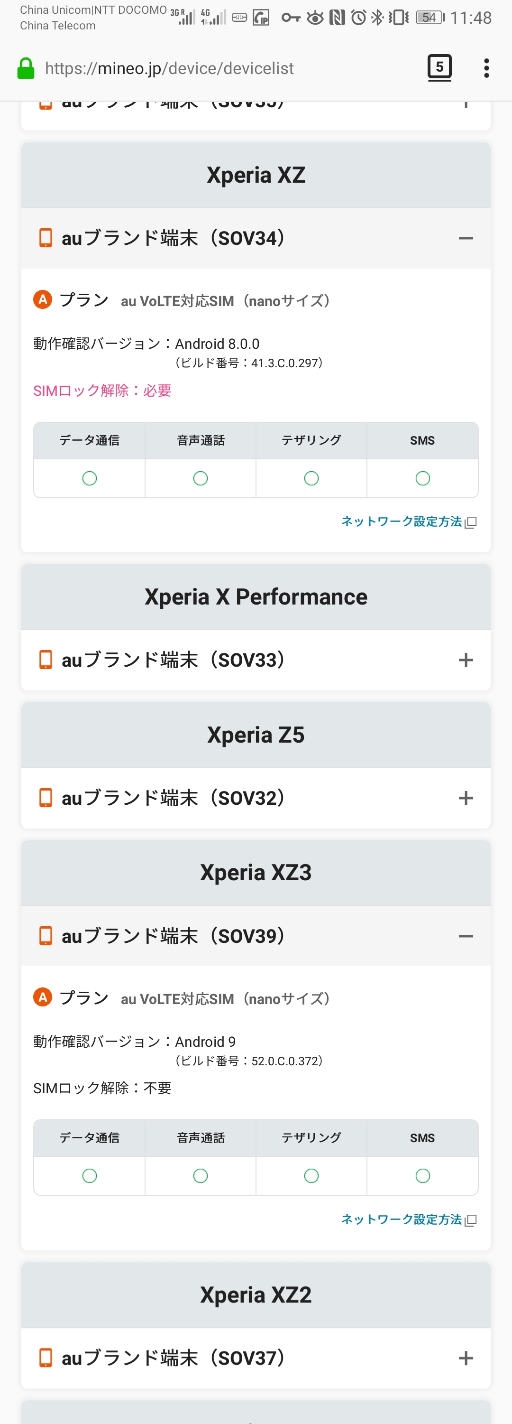This screenshot has width=512, height=1424.
Task: Expand the SOV32 section with plus icon
Action: tap(466, 798)
